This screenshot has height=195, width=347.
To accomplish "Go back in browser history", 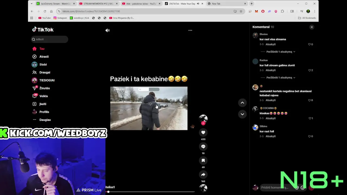I will (32, 11).
